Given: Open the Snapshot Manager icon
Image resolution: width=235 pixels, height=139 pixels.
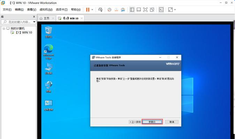Looking at the screenshot, I should click(123, 10).
